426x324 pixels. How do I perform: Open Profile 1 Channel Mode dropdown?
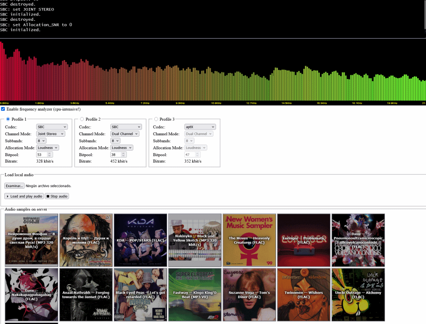tap(51, 133)
